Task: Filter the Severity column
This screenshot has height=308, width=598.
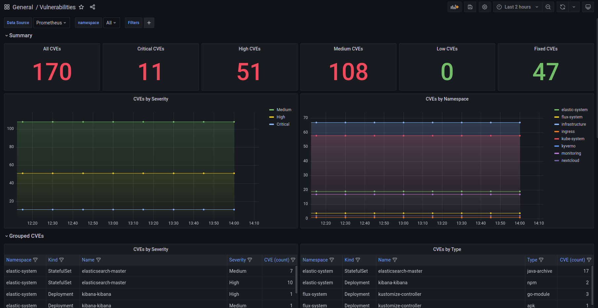Action: click(250, 260)
